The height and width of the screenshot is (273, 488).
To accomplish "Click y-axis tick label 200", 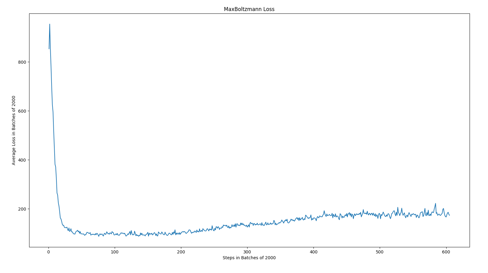I will (x=23, y=209).
